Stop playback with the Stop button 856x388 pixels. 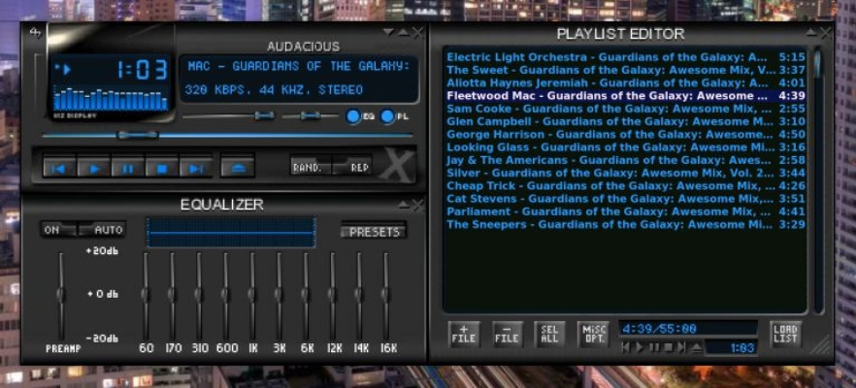tap(160, 168)
